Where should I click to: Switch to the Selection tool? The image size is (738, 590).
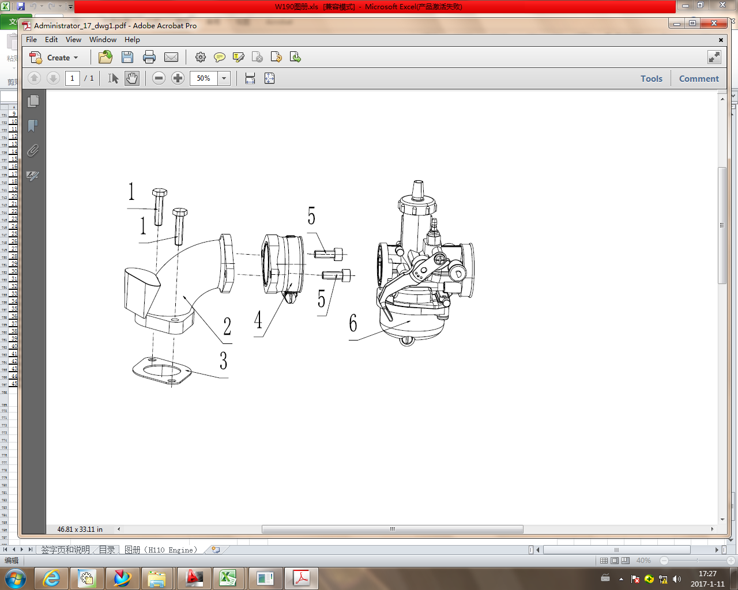point(113,78)
